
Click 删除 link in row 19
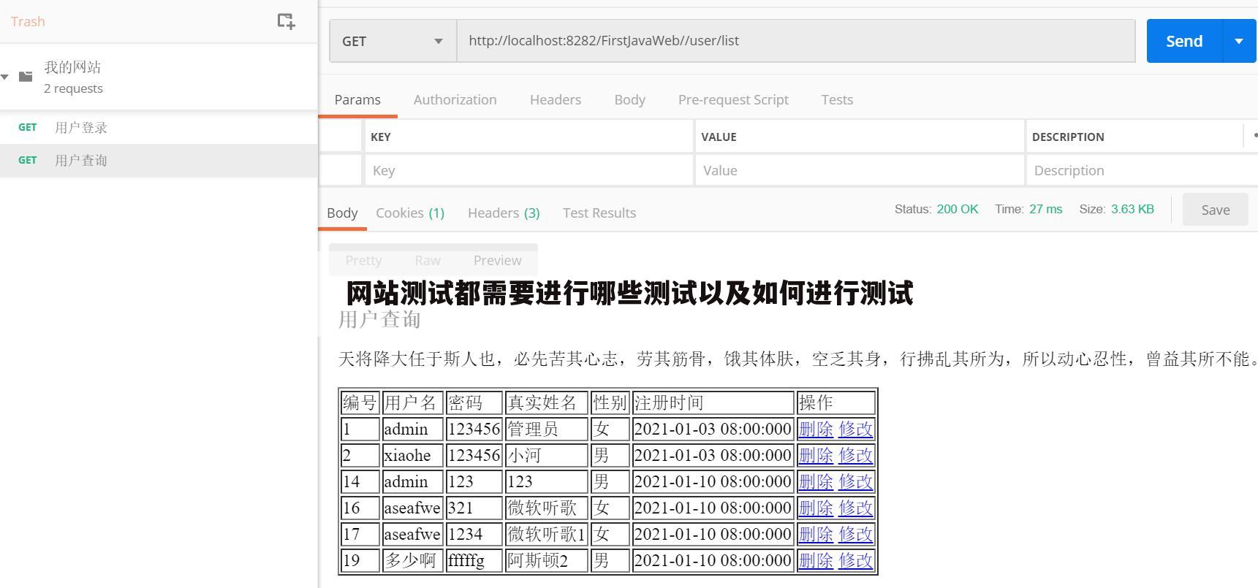816,560
